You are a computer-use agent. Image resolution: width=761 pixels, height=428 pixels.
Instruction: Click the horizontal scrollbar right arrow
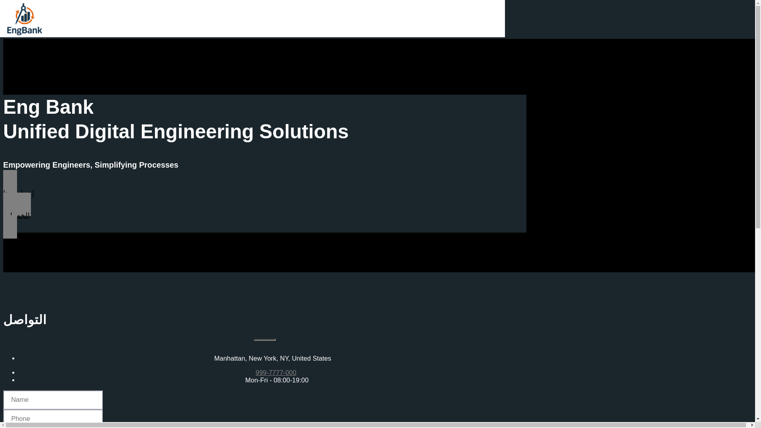tap(752, 425)
